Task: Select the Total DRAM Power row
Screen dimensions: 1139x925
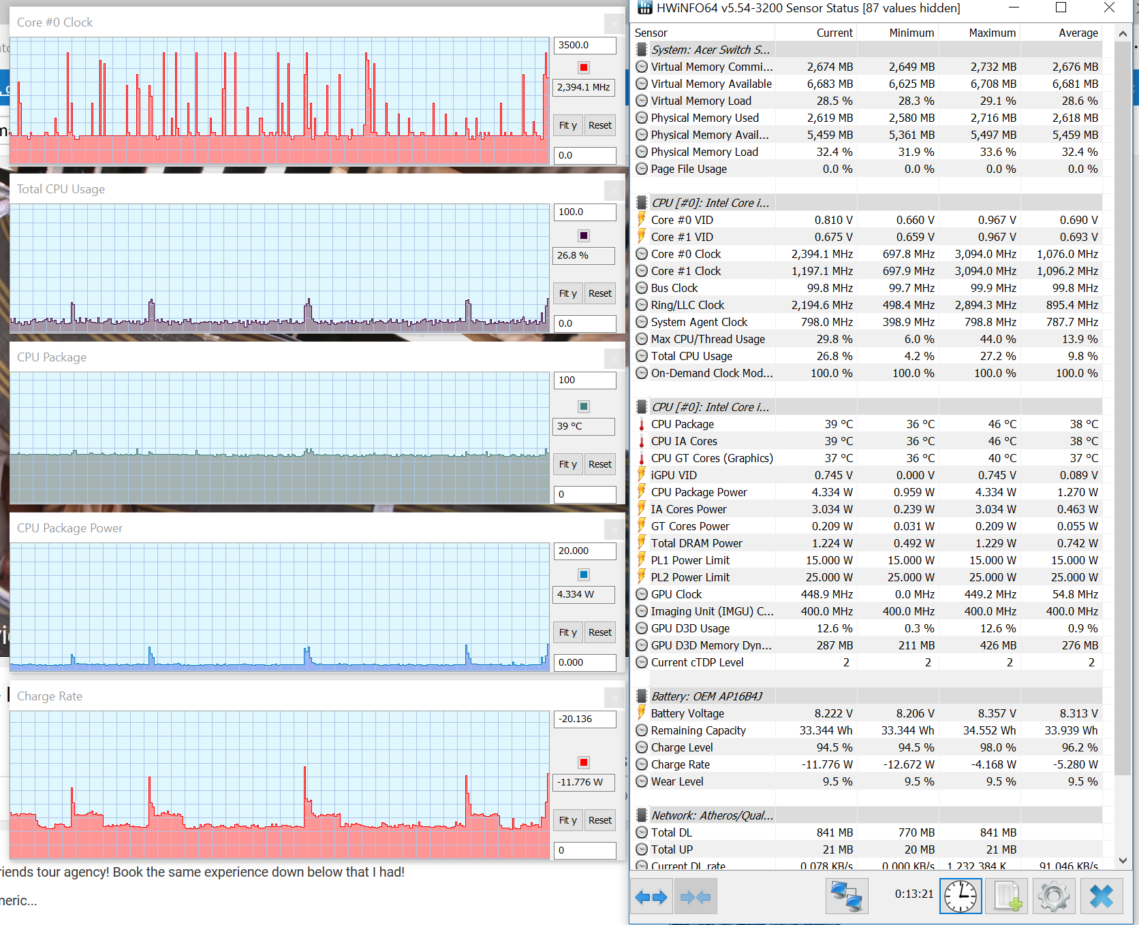Action: [868, 543]
